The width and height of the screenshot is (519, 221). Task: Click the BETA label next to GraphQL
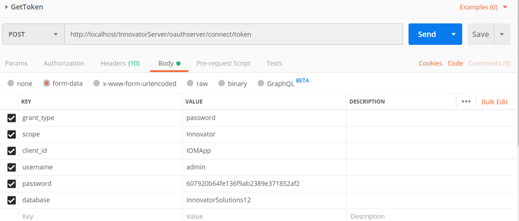[x=302, y=81]
